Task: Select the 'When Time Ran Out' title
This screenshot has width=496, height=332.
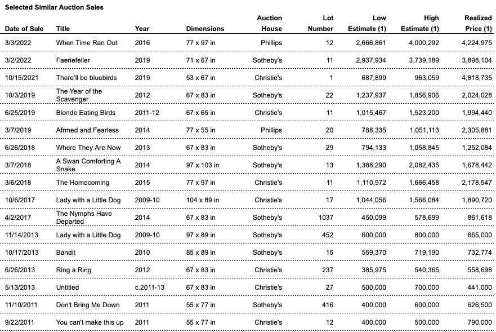Action: coord(87,43)
